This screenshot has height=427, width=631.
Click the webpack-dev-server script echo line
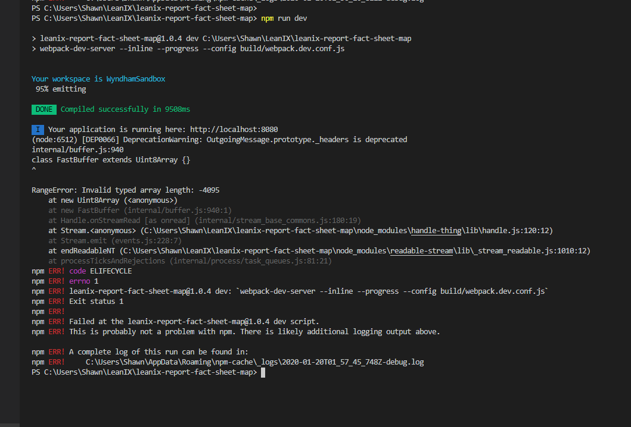click(x=188, y=49)
